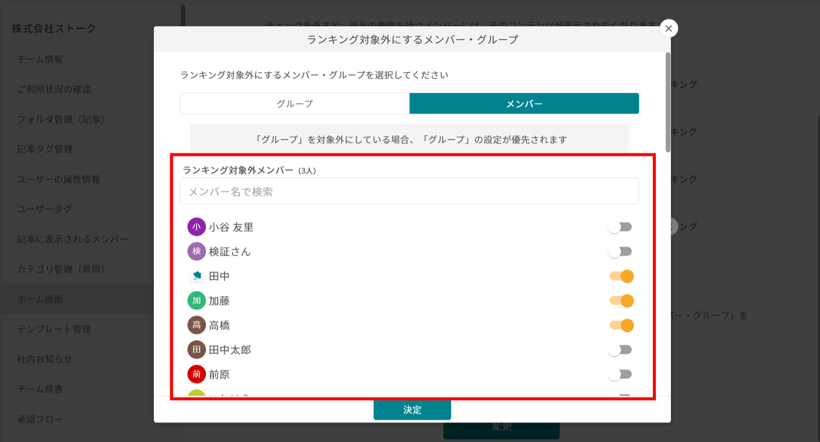Open フォルダ管理（記事）in the sidebar
The height and width of the screenshot is (442, 820).
point(60,119)
